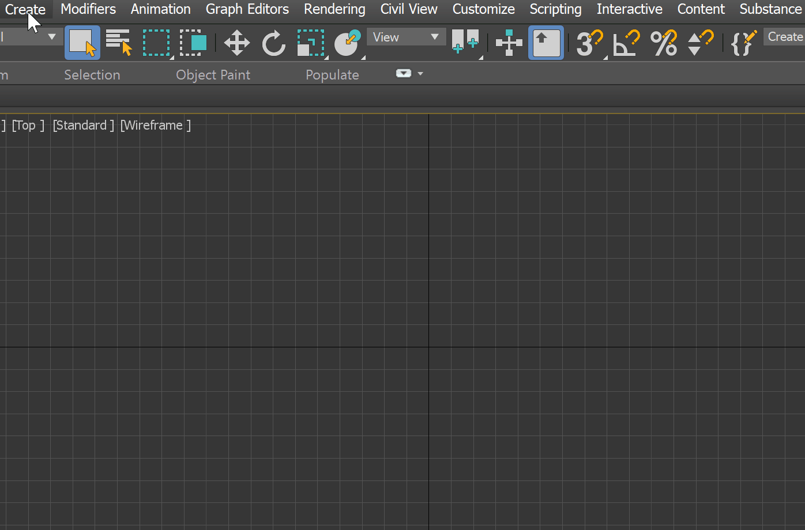Select the Rectangular Selection Region tool
Image resolution: width=805 pixels, height=530 pixels.
[x=156, y=42]
